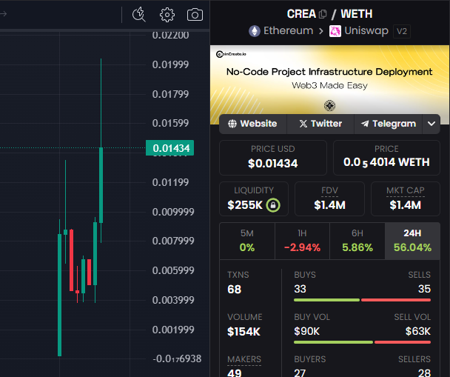The width and height of the screenshot is (450, 377).
Task: Click the globe icon on Website button
Action: [232, 124]
